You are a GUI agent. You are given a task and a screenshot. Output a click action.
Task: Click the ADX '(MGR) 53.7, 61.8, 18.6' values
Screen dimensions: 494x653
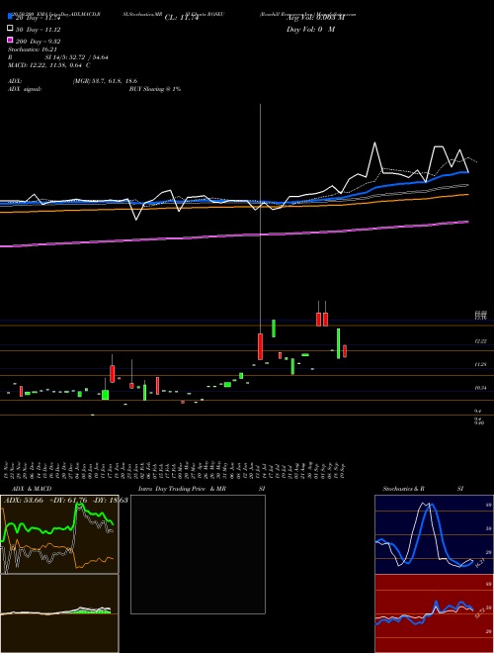tap(105, 81)
